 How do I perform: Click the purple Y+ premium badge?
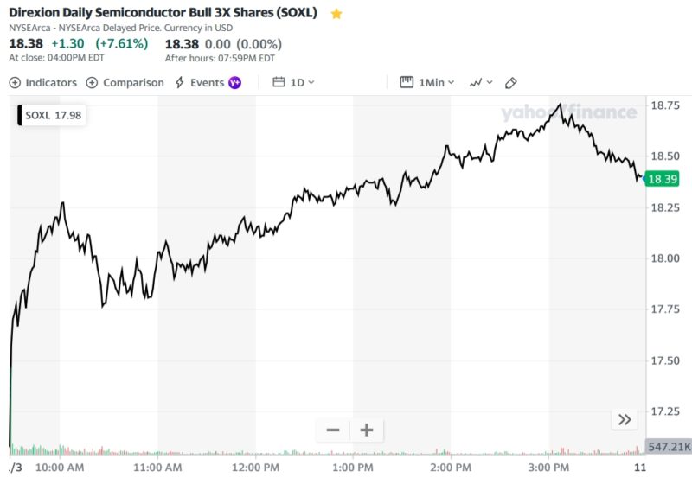(x=234, y=82)
